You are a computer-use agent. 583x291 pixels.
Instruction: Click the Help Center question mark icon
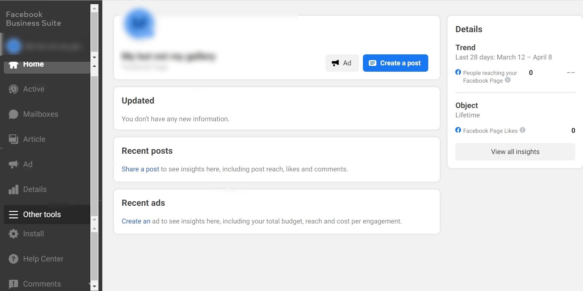[x=13, y=259]
